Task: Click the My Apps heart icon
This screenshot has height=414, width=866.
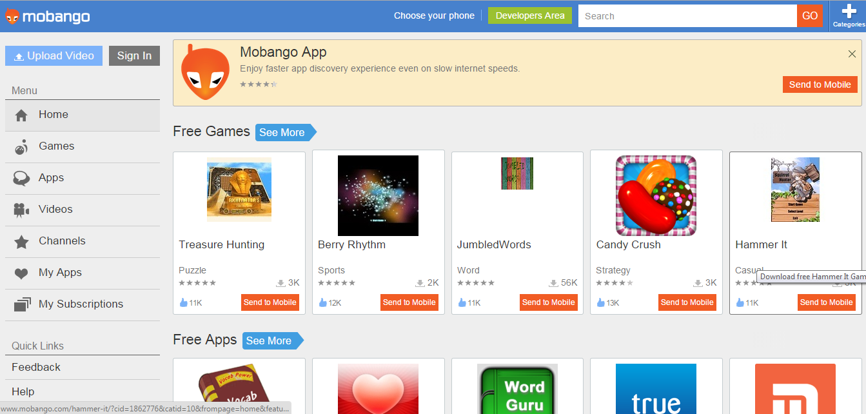Action: click(21, 273)
